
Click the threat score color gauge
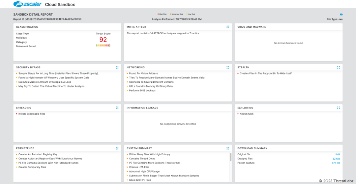[x=103, y=46]
